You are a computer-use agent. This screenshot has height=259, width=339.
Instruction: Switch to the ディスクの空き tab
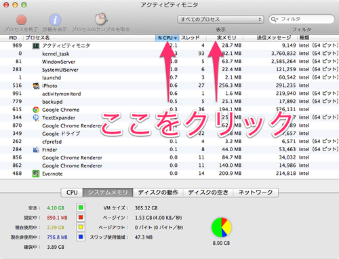(208, 193)
